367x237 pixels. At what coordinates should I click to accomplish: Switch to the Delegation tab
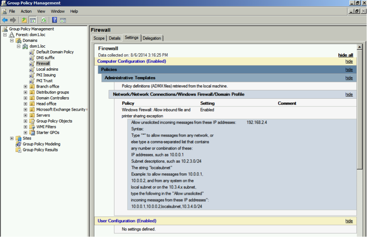point(152,38)
